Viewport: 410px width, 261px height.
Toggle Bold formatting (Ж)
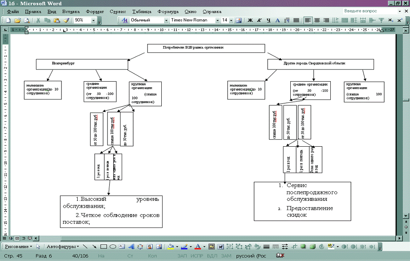point(250,20)
